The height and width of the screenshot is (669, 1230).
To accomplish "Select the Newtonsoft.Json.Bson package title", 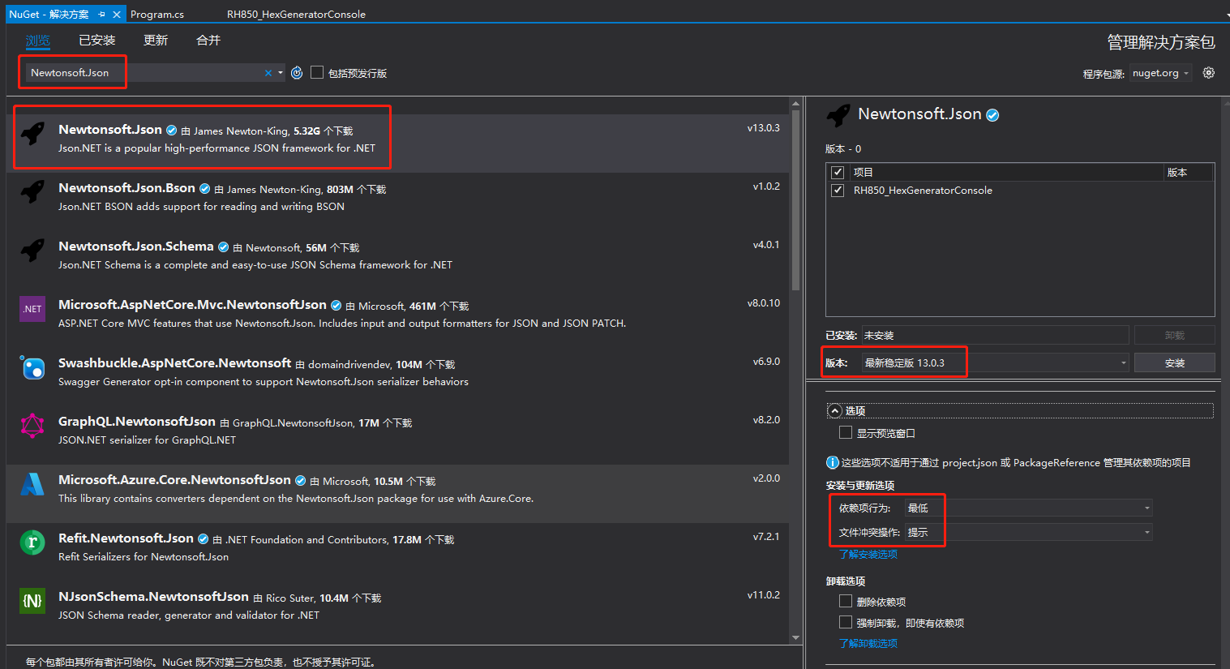I will tap(126, 188).
